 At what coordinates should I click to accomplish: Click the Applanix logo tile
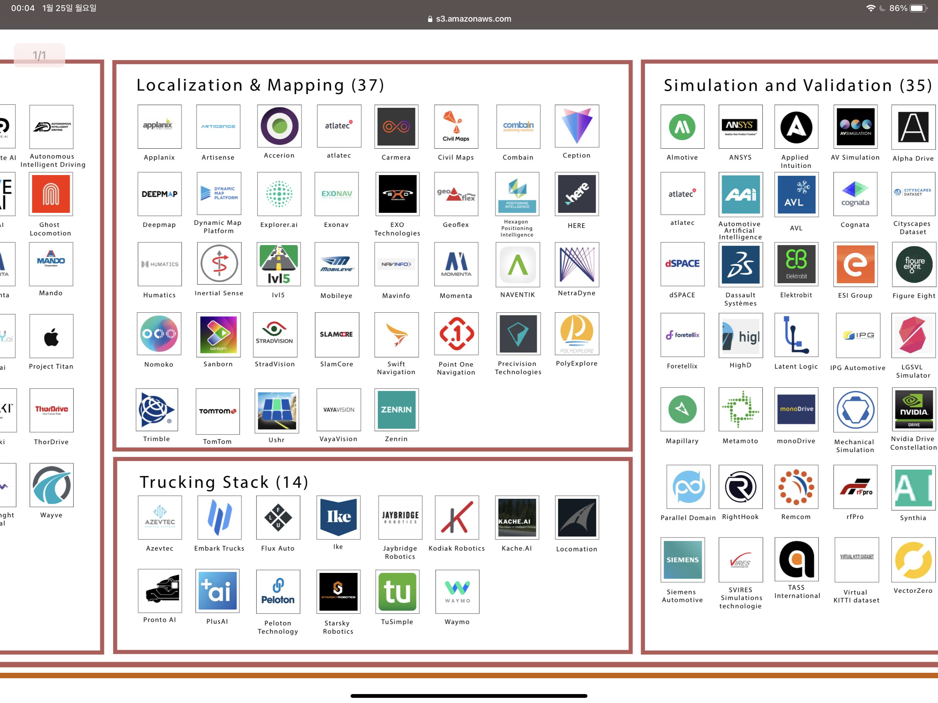[x=159, y=126]
